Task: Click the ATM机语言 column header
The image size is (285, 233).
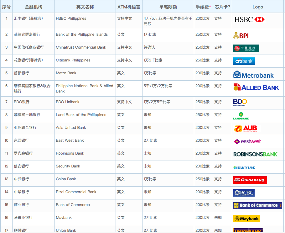Action: pyautogui.click(x=129, y=7)
